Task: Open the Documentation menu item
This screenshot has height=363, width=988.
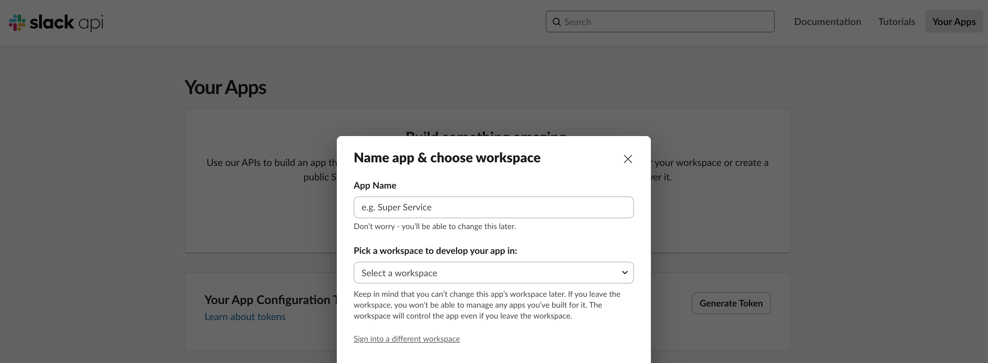Action: [x=827, y=21]
